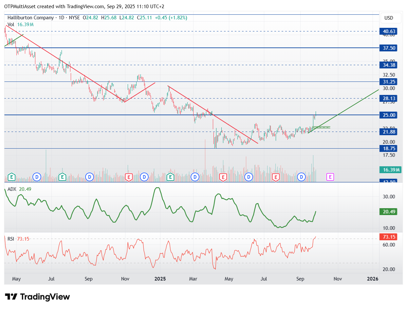407x309 pixels.
Task: Click the red E earnings marker between July and September 2025
Action: coord(276,177)
